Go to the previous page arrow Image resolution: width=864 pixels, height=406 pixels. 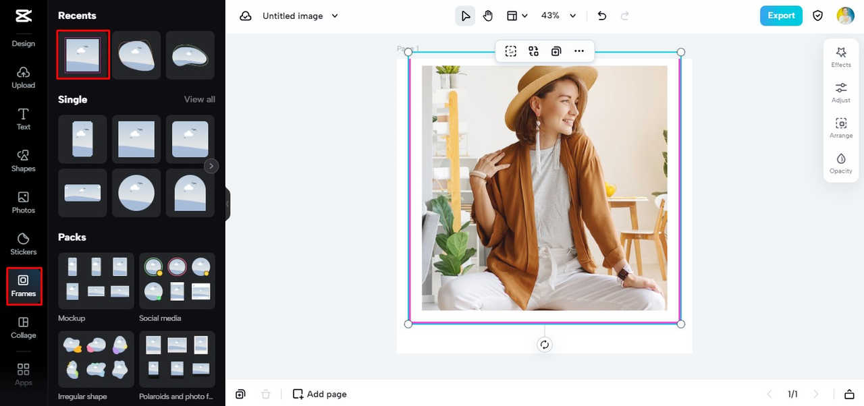point(769,394)
